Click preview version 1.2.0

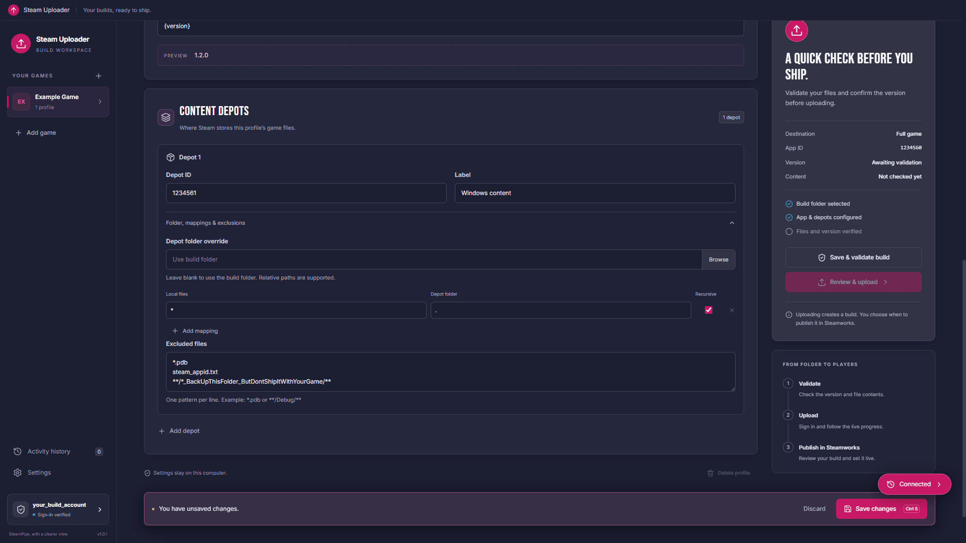pos(201,55)
